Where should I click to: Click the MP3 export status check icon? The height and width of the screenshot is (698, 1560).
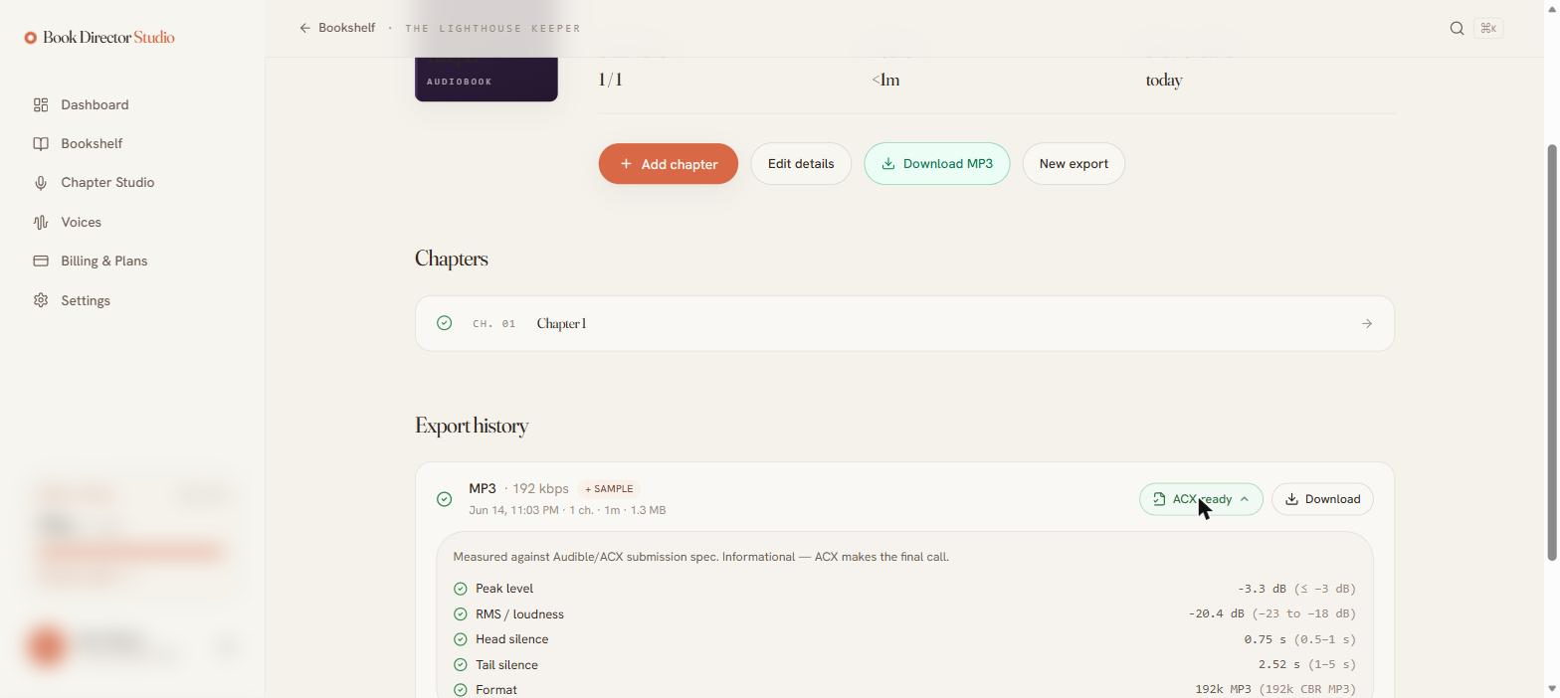click(445, 499)
